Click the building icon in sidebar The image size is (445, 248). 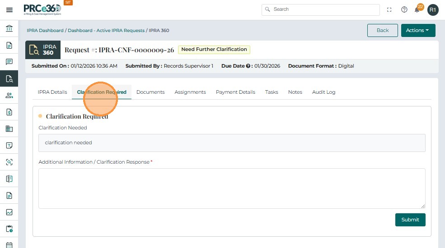pos(9,129)
